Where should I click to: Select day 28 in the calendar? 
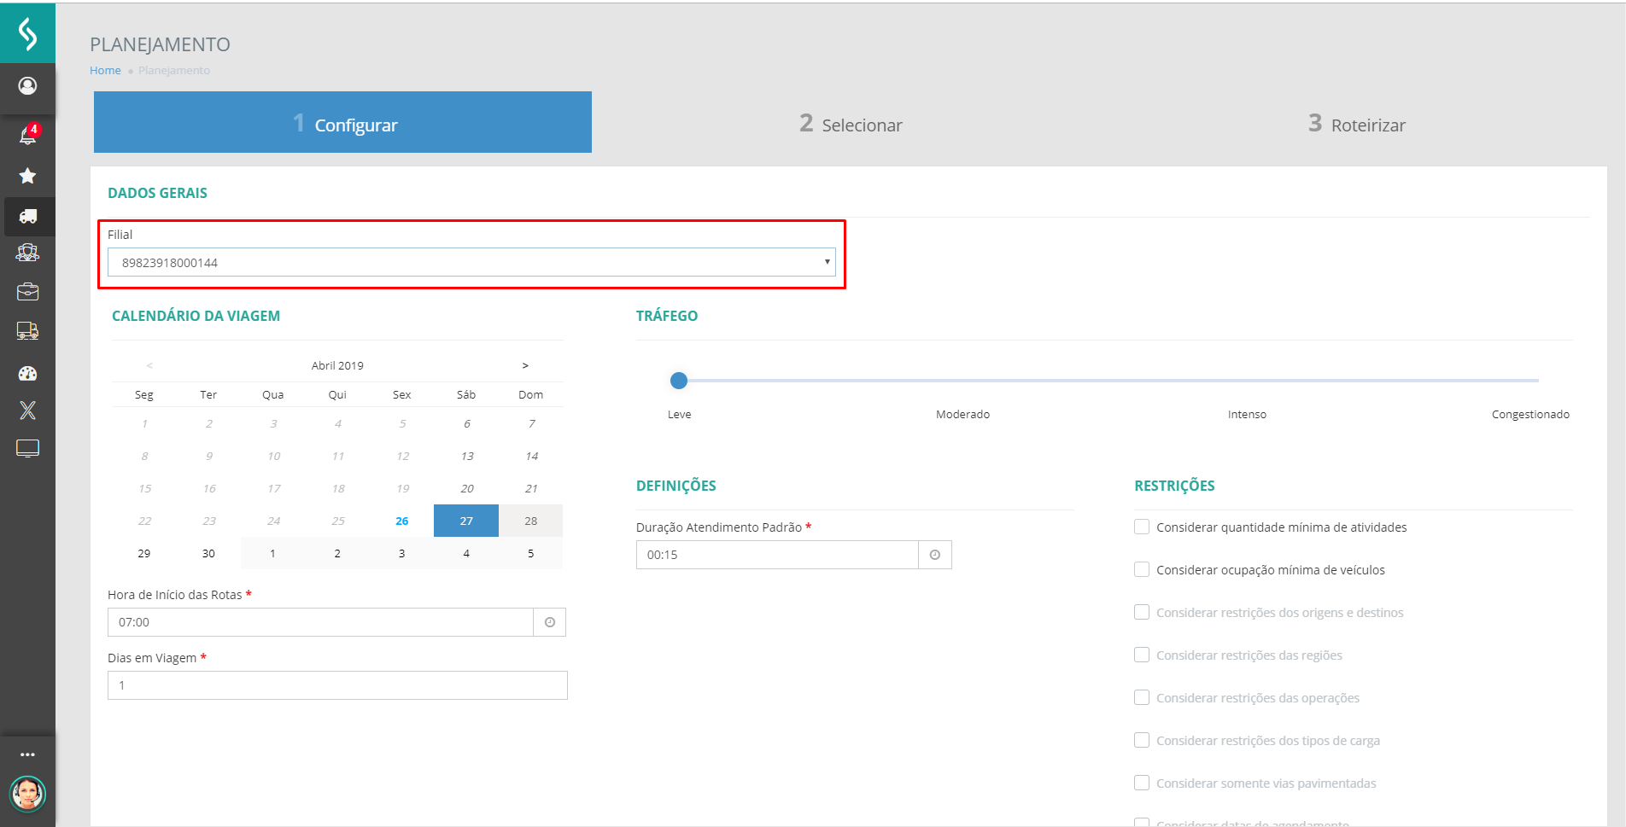[531, 521]
